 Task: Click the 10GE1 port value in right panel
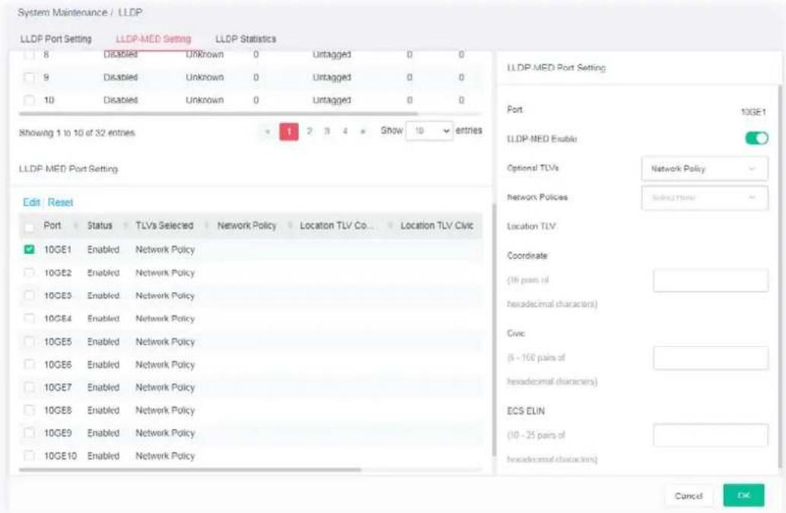coord(753,112)
